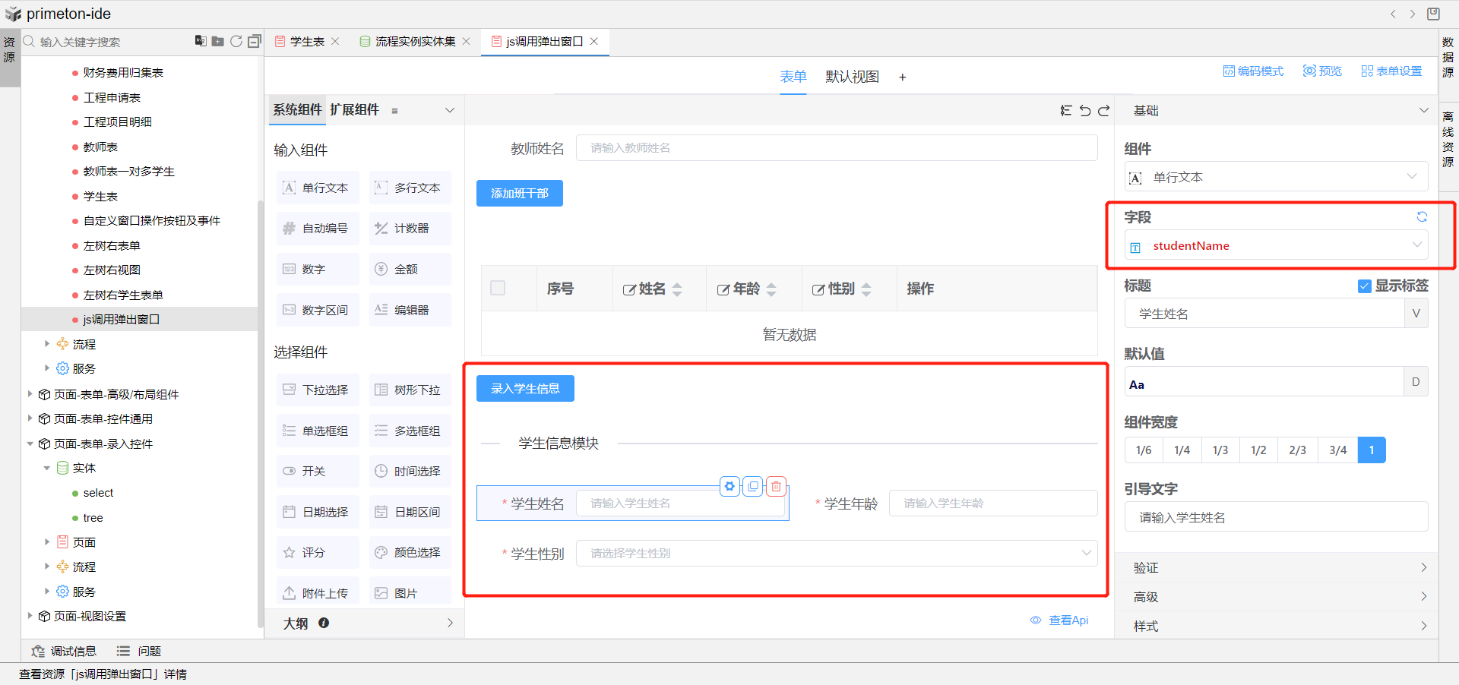Delete the selected 学生姓名 field via trash icon
Viewport: 1459px width, 685px height.
point(776,487)
